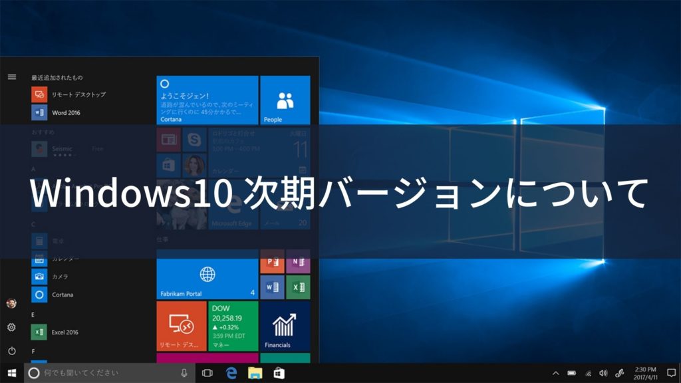
Task: Open the Store from the taskbar
Action: [x=279, y=373]
